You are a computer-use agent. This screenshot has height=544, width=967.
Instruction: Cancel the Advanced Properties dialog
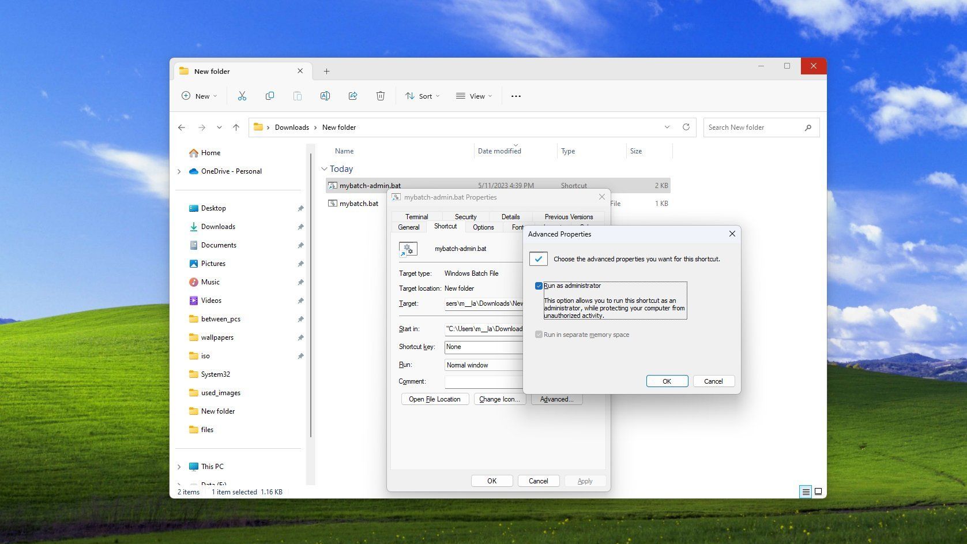click(713, 381)
